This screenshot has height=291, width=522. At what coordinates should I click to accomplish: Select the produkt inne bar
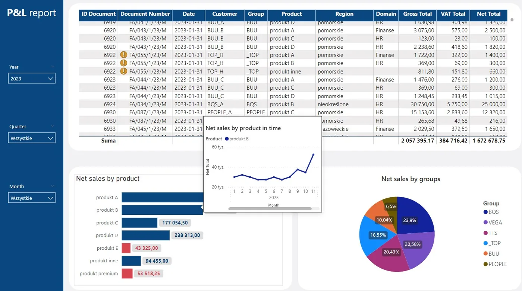(x=131, y=261)
